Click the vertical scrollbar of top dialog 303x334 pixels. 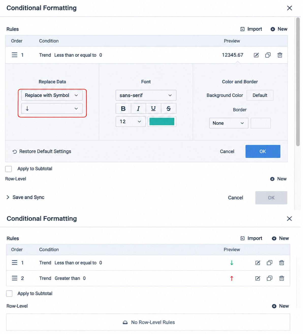pos(298,82)
